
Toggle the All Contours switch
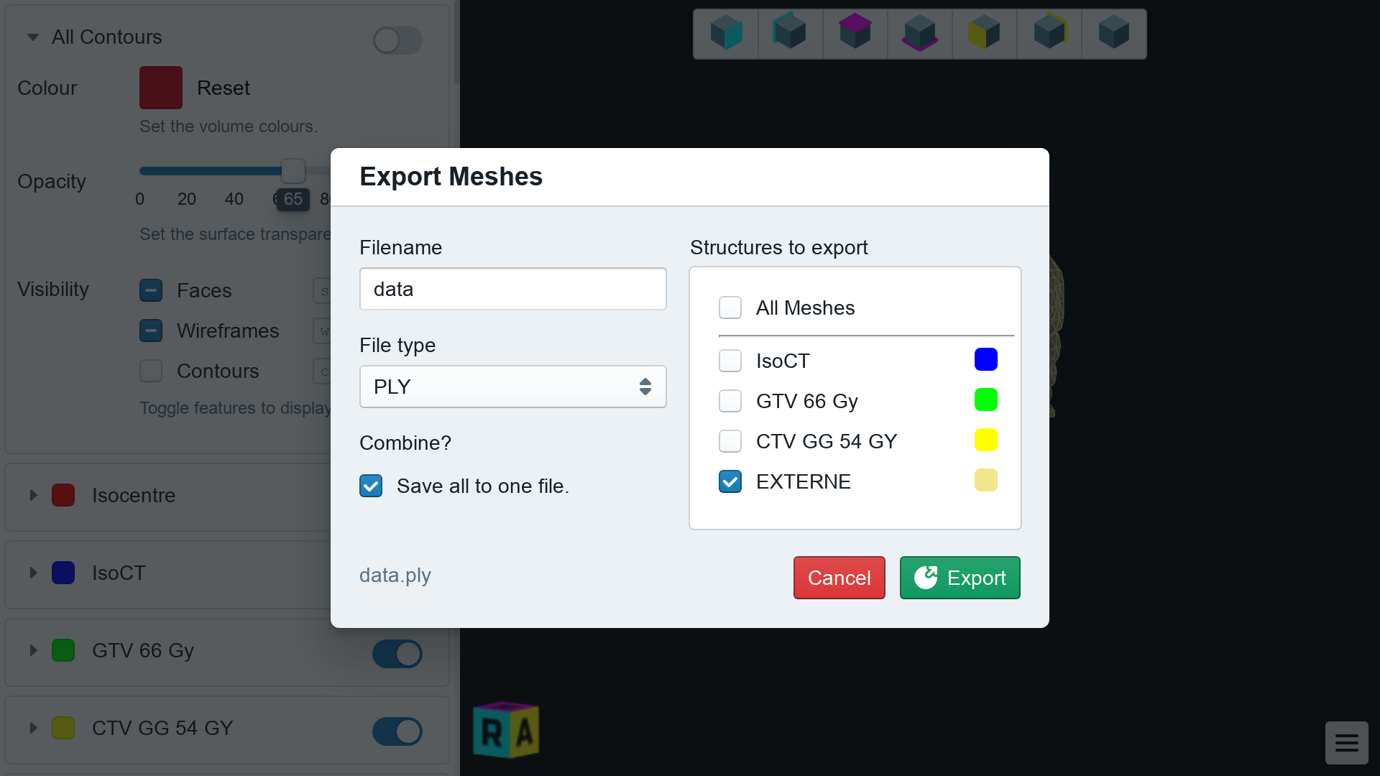point(397,40)
